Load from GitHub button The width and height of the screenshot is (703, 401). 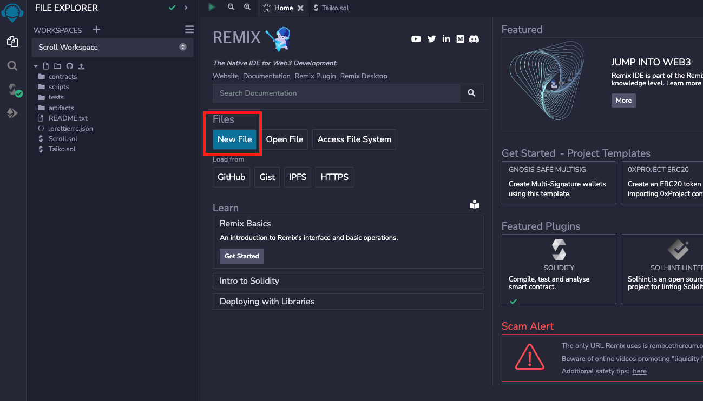tap(231, 177)
